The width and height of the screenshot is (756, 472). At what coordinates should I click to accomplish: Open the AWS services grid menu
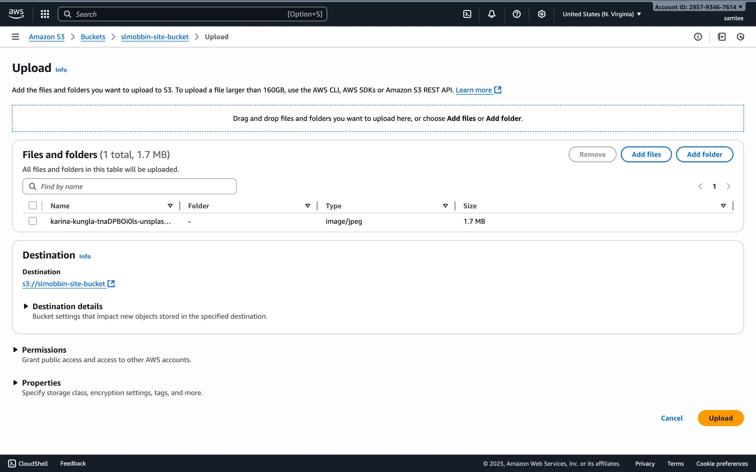(x=45, y=14)
